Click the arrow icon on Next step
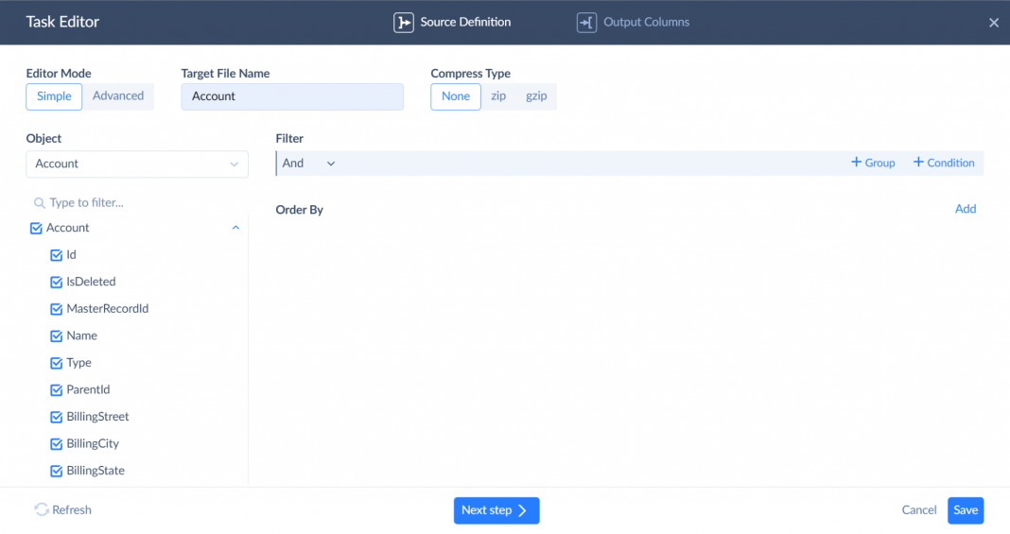The image size is (1010, 534). [x=522, y=510]
